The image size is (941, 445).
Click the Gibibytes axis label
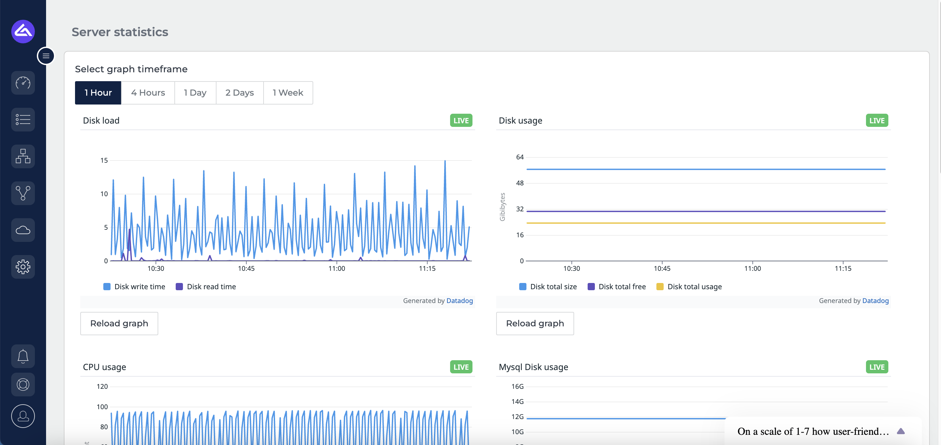click(502, 207)
